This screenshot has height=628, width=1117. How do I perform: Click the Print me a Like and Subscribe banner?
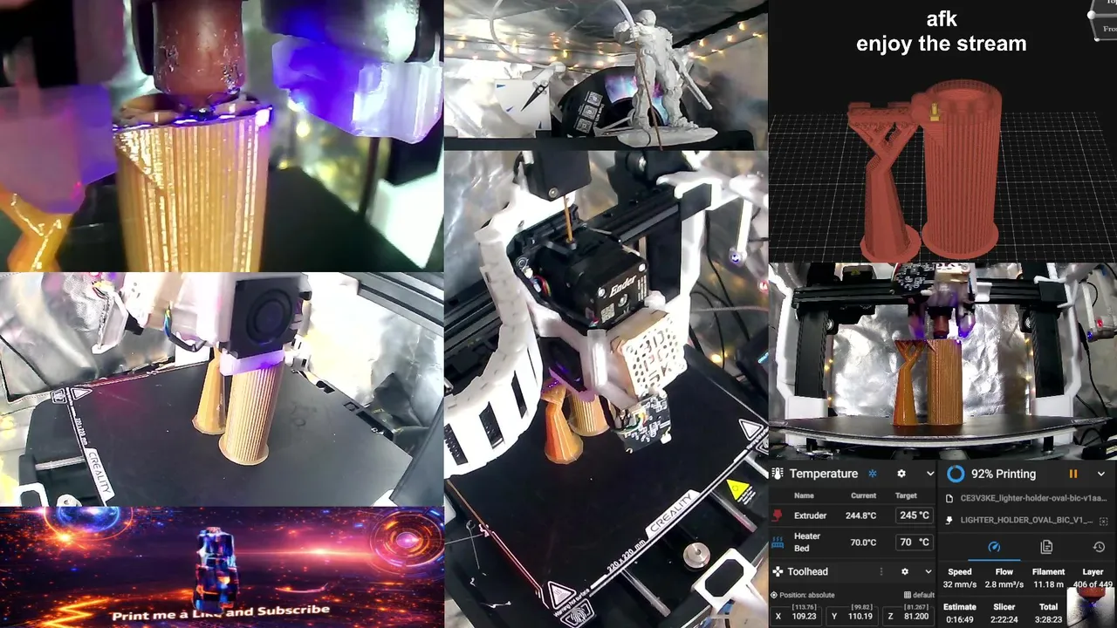point(222,567)
